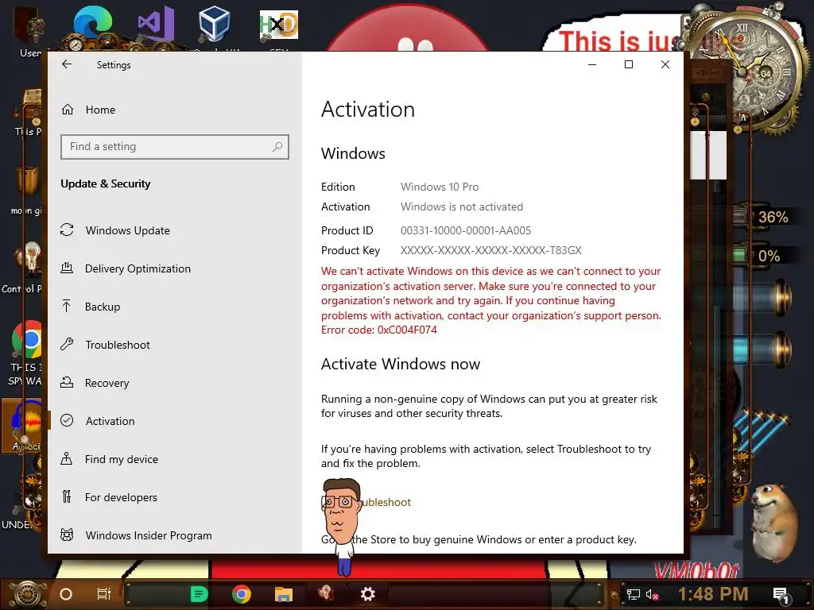Image resolution: width=814 pixels, height=610 pixels.
Task: Click the lightbulb app on the taskbar
Action: (x=326, y=593)
